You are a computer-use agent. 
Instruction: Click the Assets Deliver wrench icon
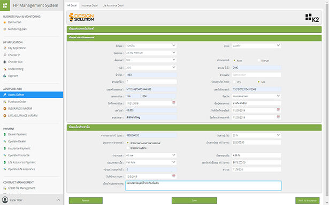[x=5, y=95]
